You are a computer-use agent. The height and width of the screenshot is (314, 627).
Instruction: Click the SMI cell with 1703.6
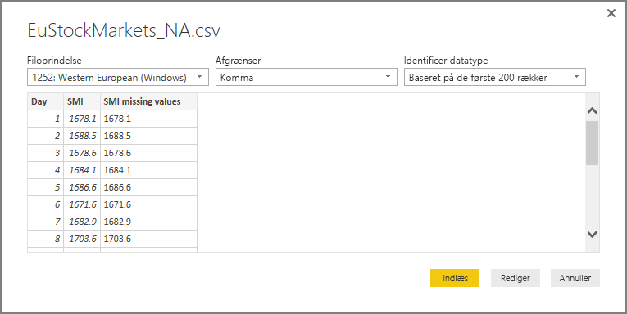pos(82,239)
